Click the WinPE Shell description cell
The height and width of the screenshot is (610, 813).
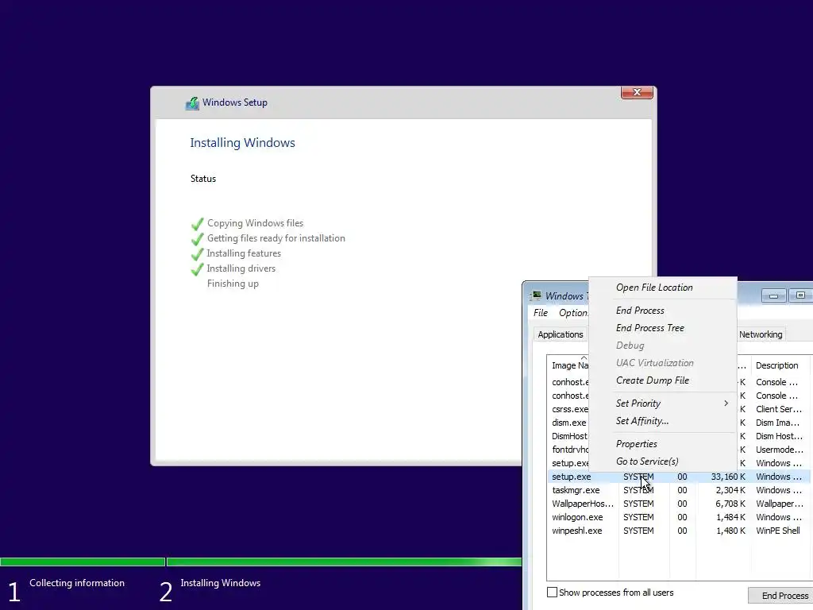pyautogui.click(x=778, y=531)
